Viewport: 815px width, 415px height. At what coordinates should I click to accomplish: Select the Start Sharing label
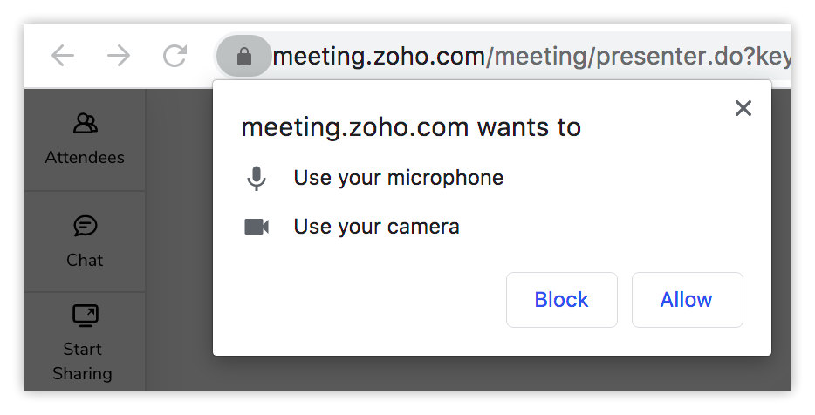83,361
